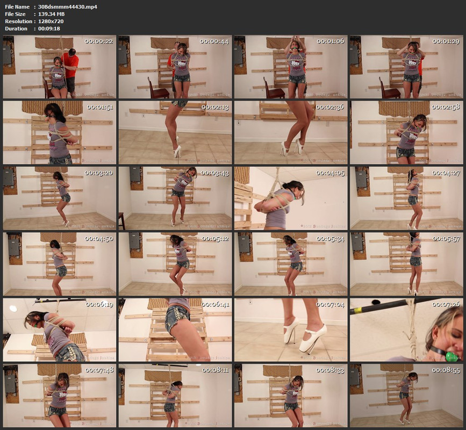The height and width of the screenshot is (430, 466).
Task: Click the file name 30Bdsmmm44430.mp4
Action: pyautogui.click(x=68, y=6)
